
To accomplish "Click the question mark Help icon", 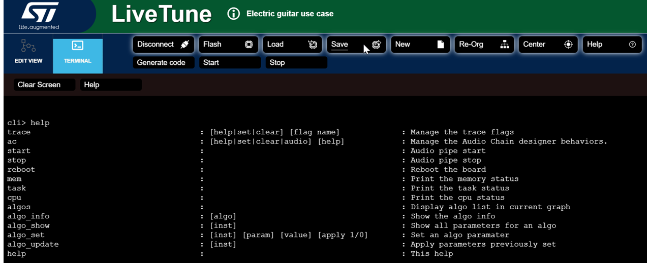I will click(x=632, y=45).
